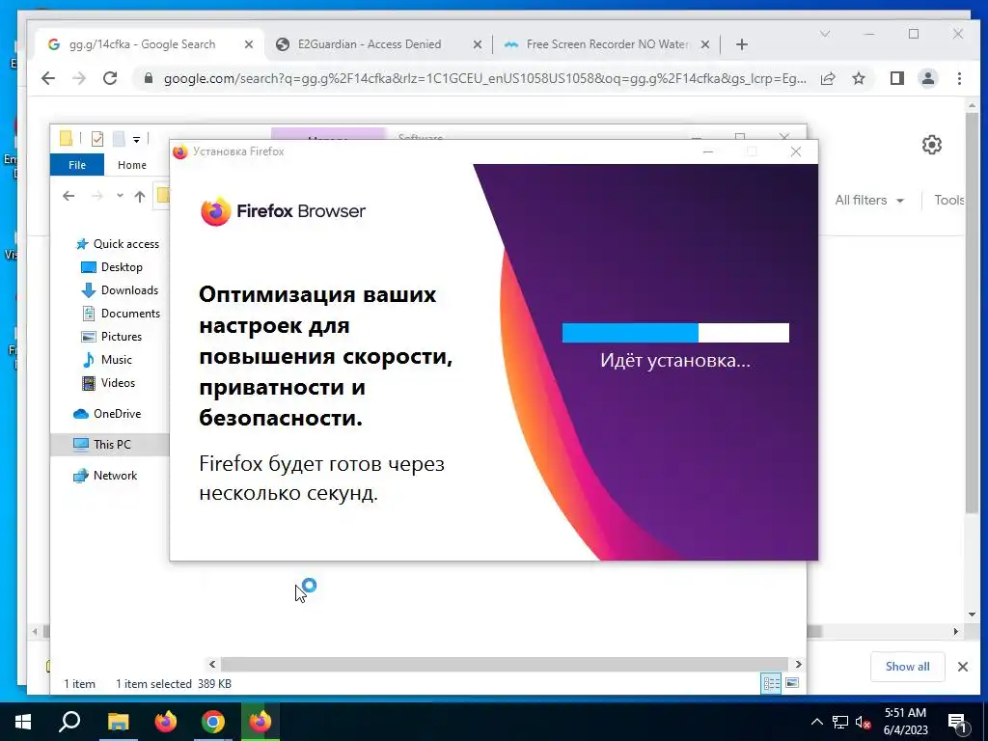Select active Firefox installer taskbar icon
988x741 pixels.
click(x=261, y=722)
